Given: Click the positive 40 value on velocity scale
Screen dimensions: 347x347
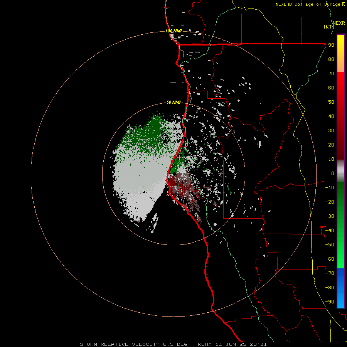Looking at the screenshot, I should [x=331, y=116].
